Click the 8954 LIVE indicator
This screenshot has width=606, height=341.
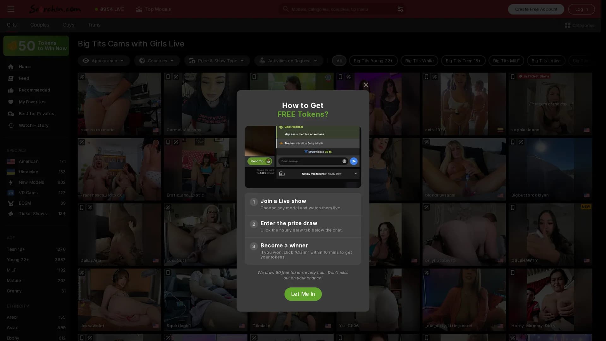click(109, 9)
